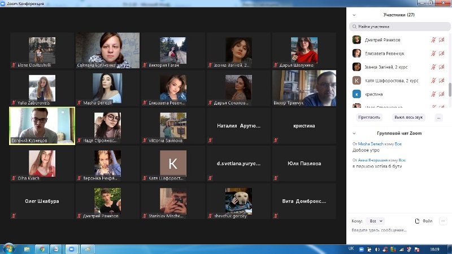
Task: Click Анна Вчорашня sender name in chat
Action: click(x=373, y=160)
